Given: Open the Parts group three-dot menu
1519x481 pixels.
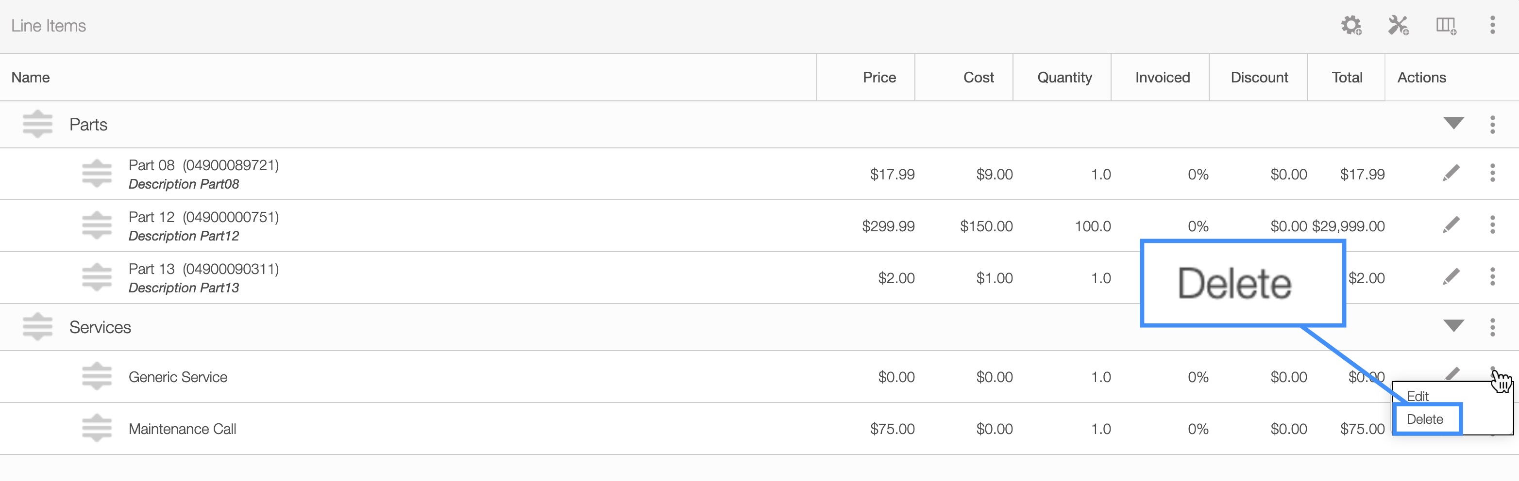Looking at the screenshot, I should pyautogui.click(x=1492, y=125).
